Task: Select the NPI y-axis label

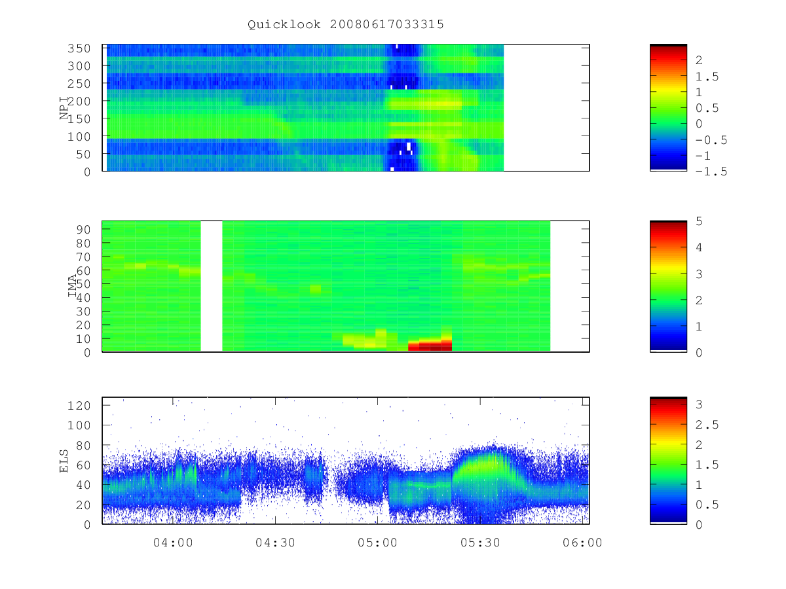Action: point(64,108)
